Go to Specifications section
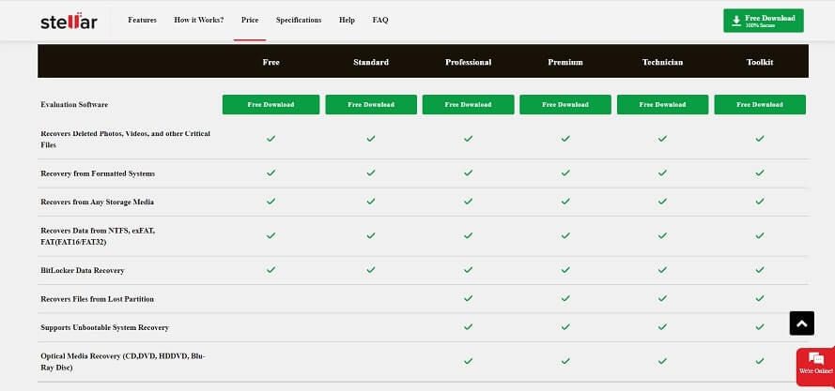The height and width of the screenshot is (391, 835). point(299,21)
